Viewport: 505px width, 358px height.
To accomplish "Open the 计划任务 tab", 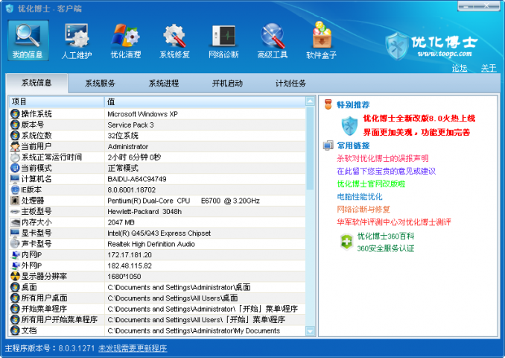I will pyautogui.click(x=290, y=84).
